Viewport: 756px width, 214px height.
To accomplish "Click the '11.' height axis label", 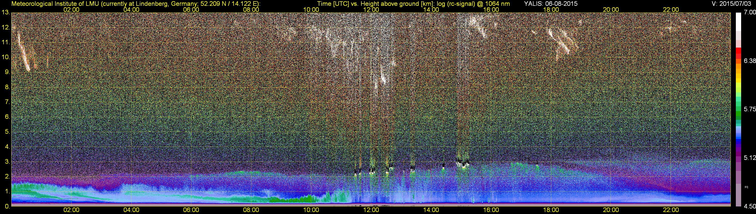I will click(x=6, y=43).
